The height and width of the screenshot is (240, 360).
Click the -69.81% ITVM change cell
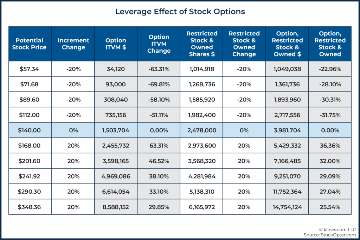click(159, 84)
